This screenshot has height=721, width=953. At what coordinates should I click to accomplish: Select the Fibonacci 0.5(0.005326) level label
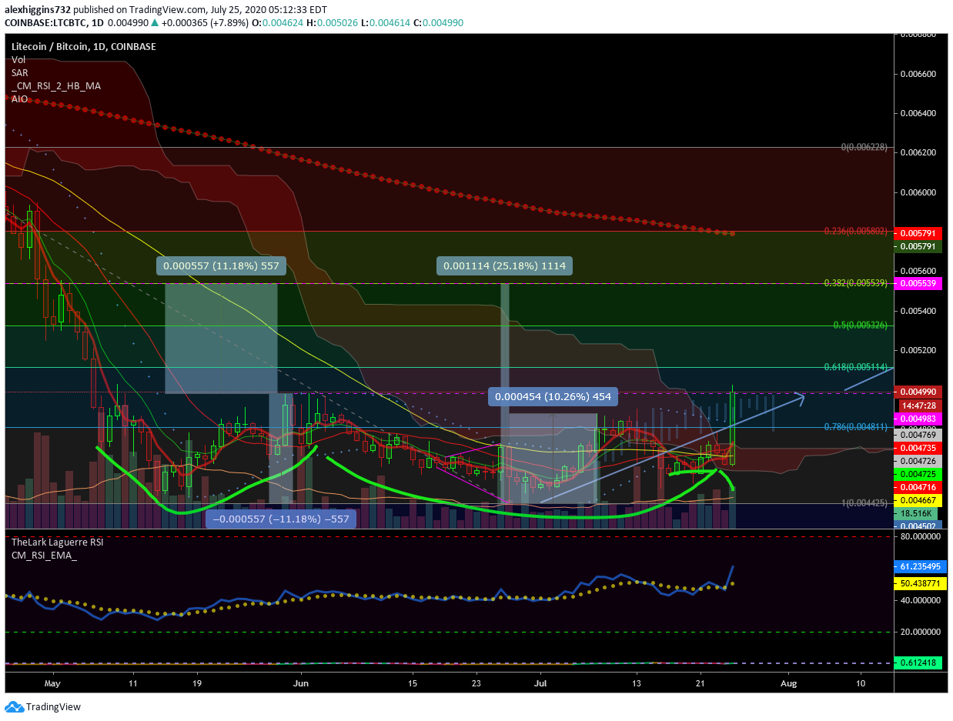(861, 325)
